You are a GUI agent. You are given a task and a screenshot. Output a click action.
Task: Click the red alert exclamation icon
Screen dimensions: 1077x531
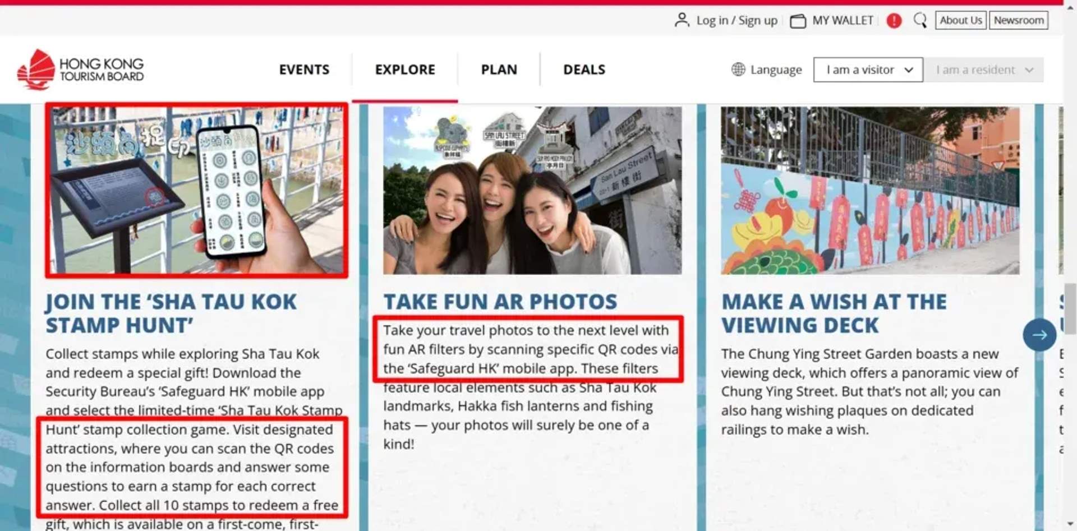pyautogui.click(x=894, y=21)
